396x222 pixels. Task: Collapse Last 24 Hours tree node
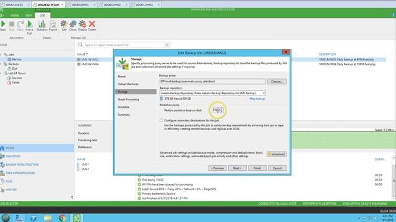[x=1, y=73]
